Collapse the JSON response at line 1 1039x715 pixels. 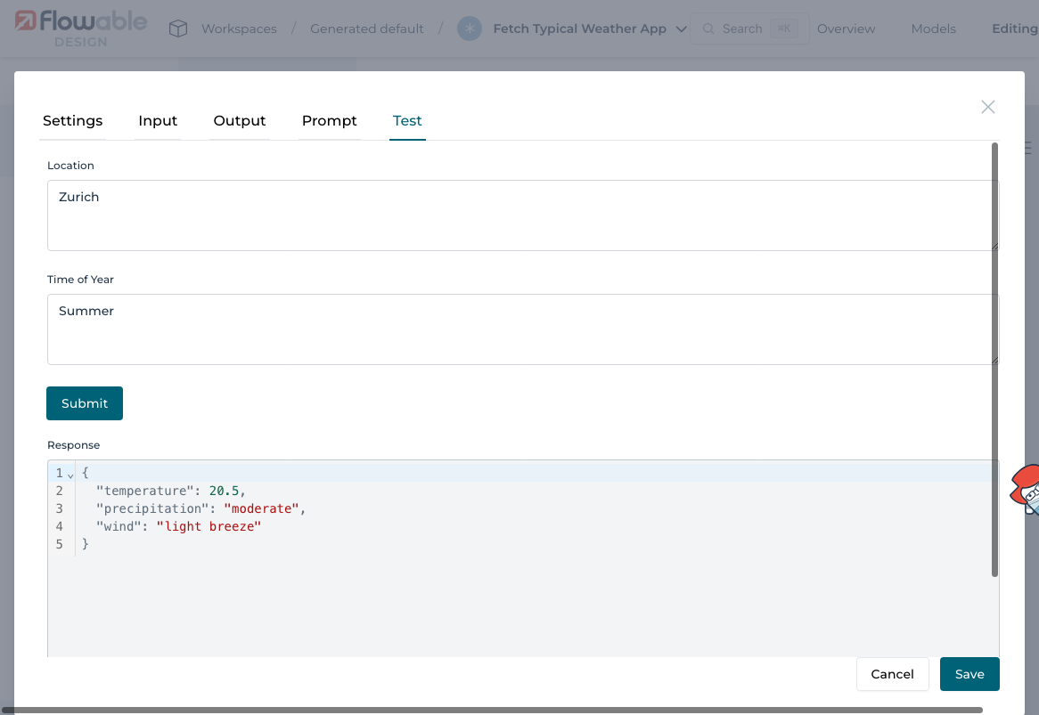coord(70,475)
